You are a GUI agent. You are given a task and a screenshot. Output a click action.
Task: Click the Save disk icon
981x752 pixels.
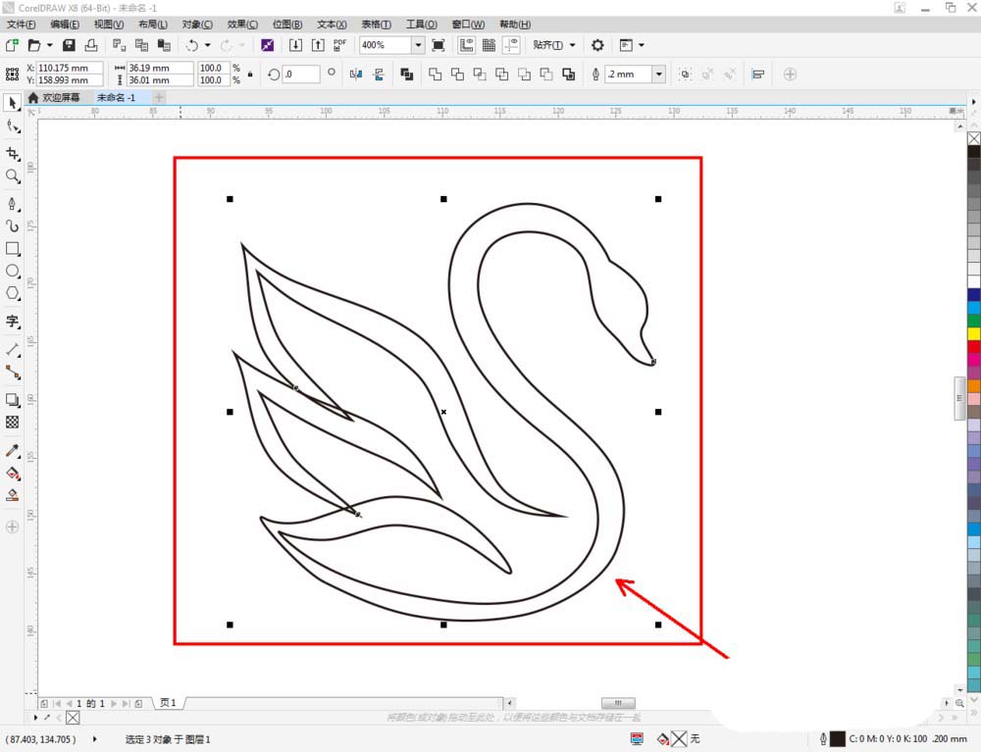click(69, 45)
